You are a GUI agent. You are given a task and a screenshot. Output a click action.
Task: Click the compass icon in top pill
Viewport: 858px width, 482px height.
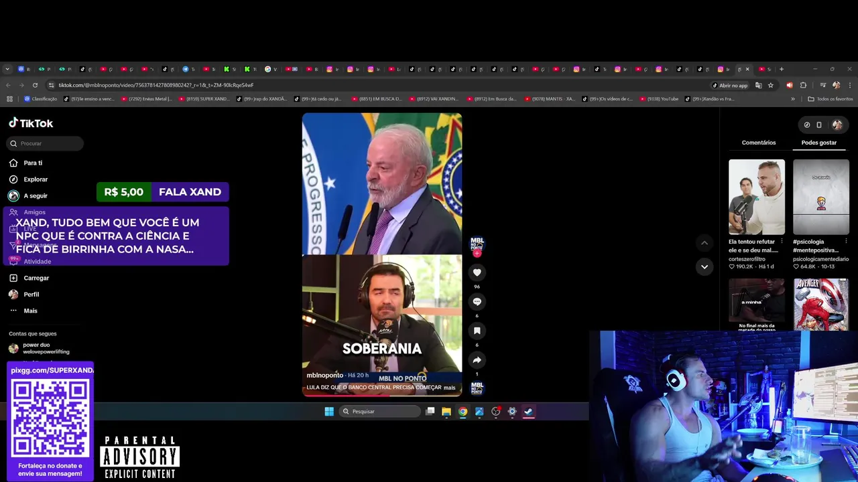pos(806,125)
